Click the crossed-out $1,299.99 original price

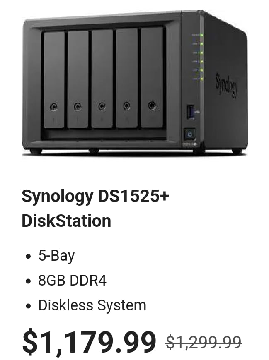[204, 342]
